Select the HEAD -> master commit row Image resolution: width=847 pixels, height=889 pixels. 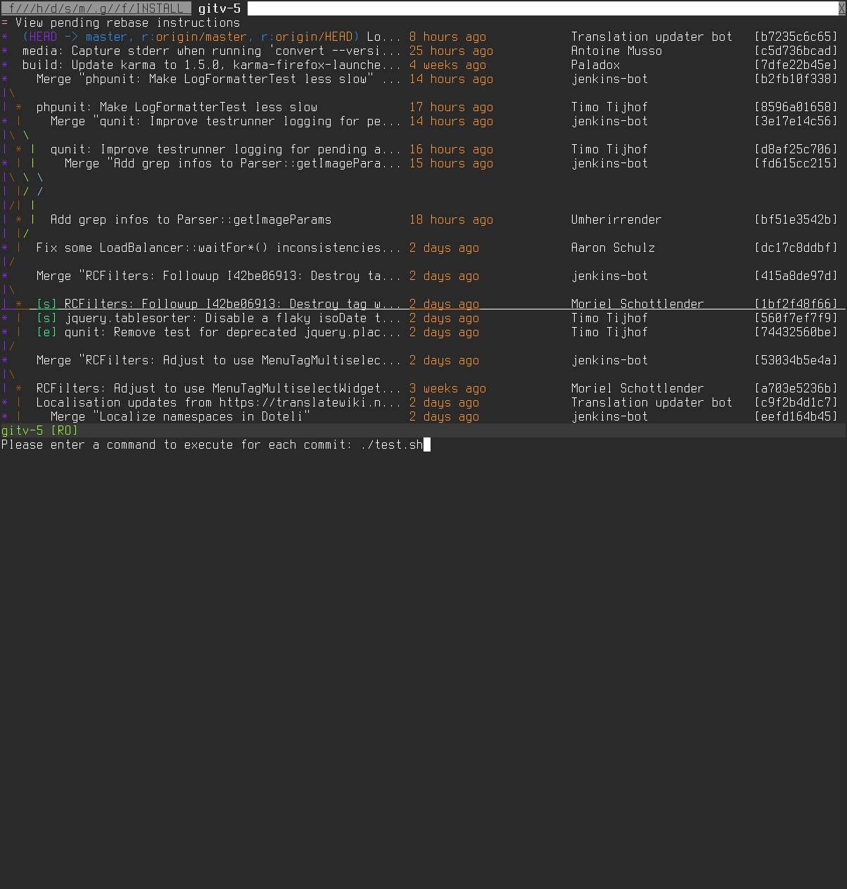pyautogui.click(x=423, y=37)
